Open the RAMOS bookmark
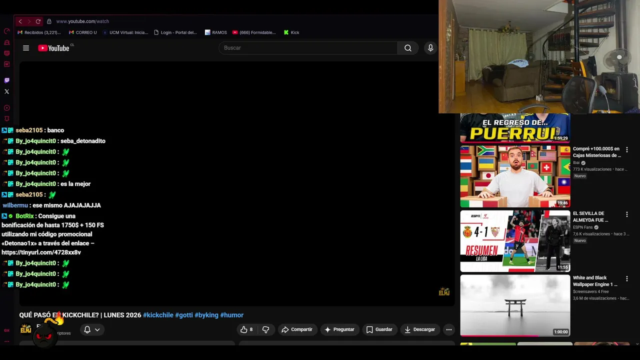 click(215, 32)
